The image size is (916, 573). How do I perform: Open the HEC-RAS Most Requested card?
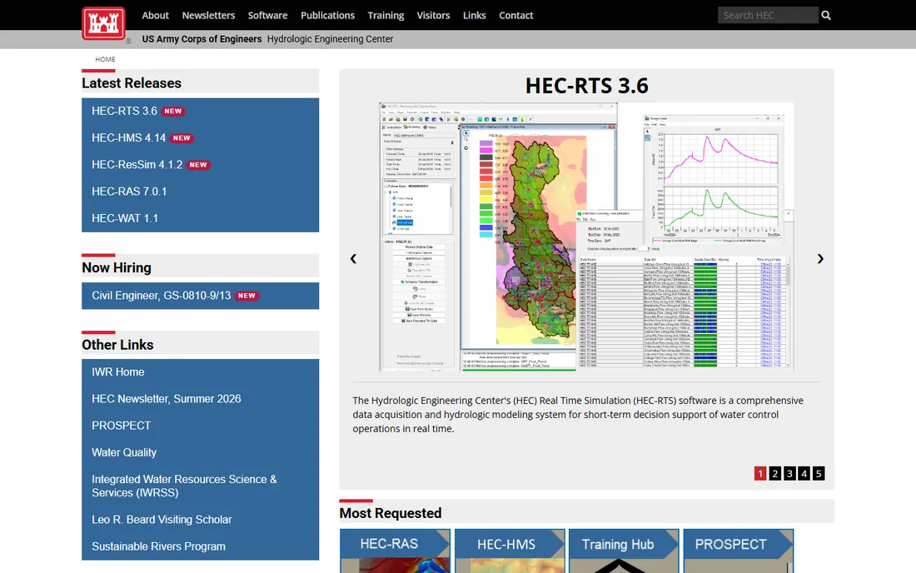pos(396,551)
